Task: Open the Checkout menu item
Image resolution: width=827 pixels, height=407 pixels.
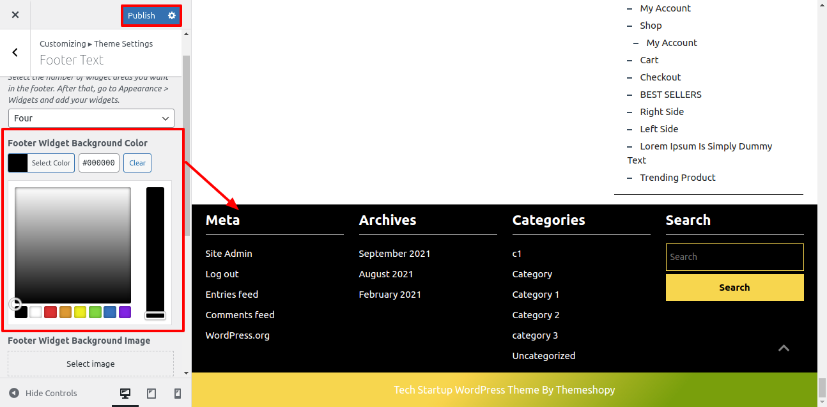Action: click(660, 77)
